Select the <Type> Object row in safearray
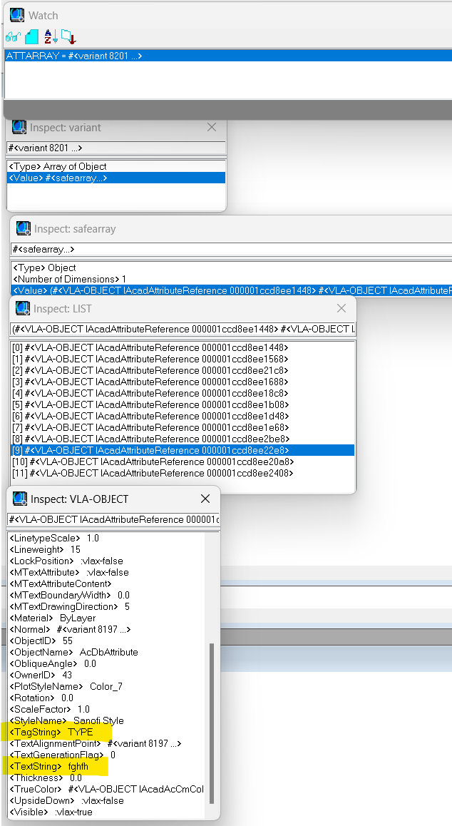This screenshot has width=452, height=826. [x=231, y=267]
